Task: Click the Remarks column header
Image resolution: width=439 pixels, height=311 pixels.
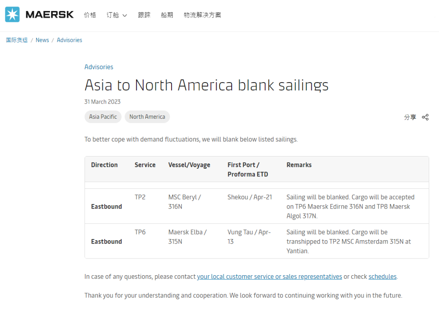Action: coord(299,165)
